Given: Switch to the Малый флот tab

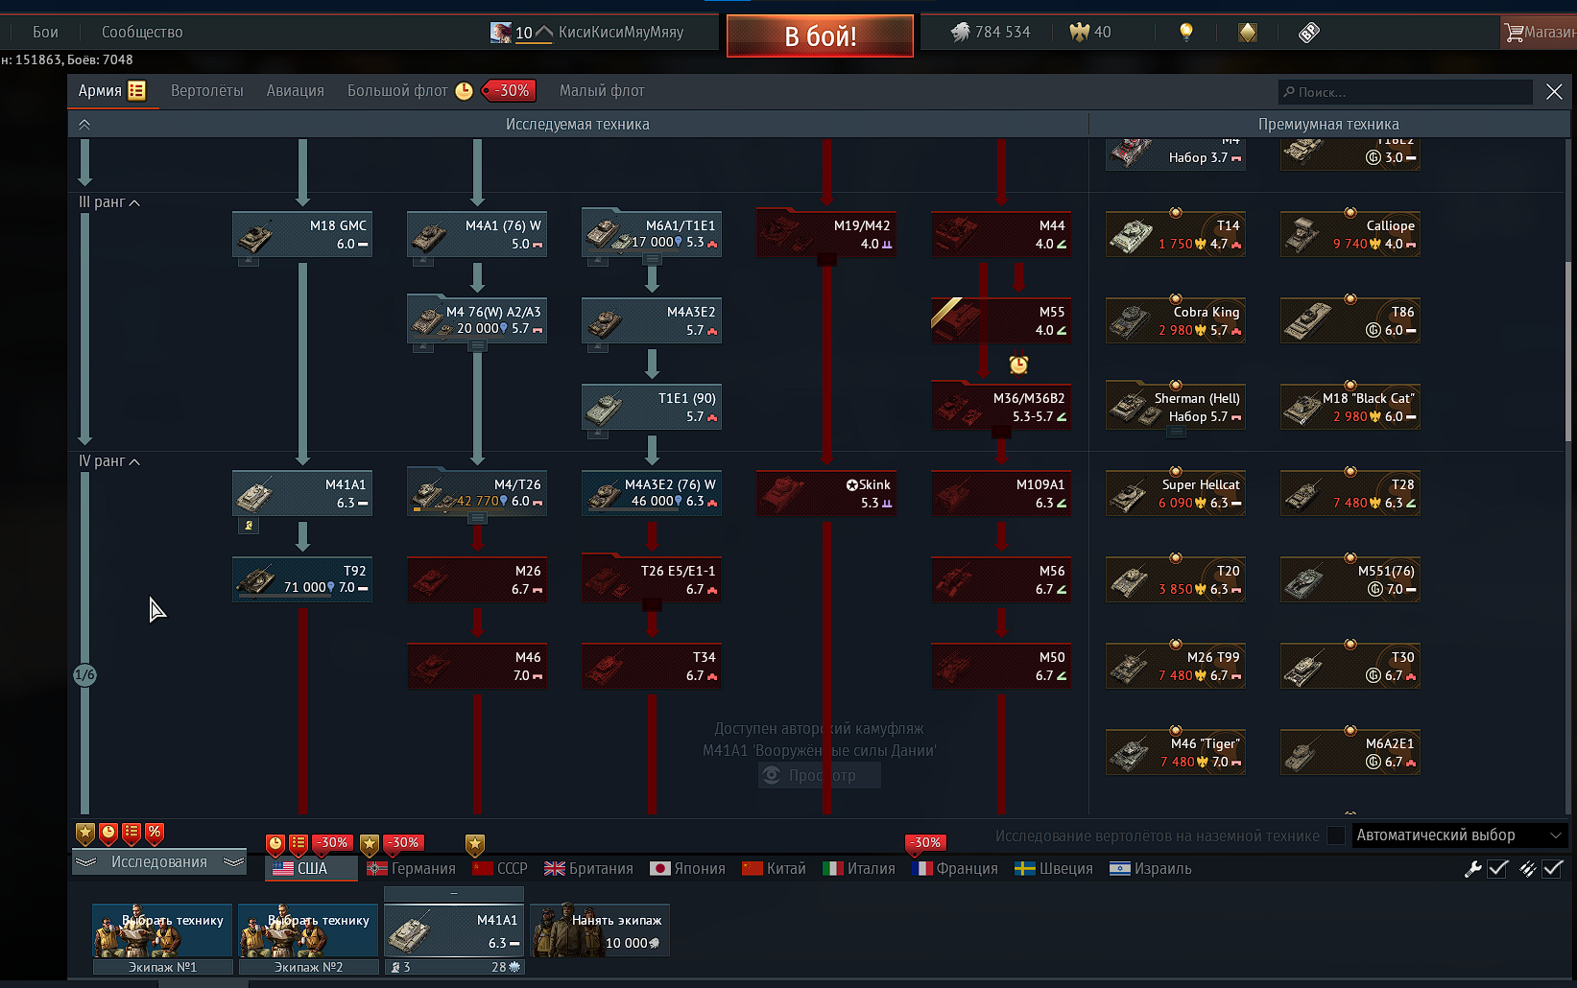Looking at the screenshot, I should click(602, 90).
